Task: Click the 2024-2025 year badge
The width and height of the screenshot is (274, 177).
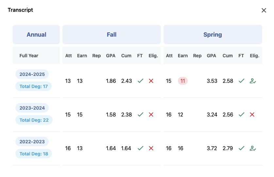Action: coord(32,74)
